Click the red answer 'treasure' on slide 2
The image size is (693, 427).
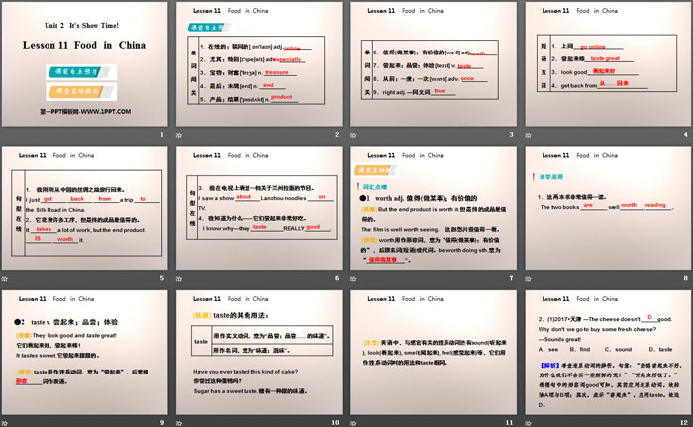276,72
